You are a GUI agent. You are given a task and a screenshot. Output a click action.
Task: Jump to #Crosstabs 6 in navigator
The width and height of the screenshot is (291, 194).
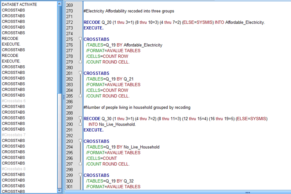point(14,101)
